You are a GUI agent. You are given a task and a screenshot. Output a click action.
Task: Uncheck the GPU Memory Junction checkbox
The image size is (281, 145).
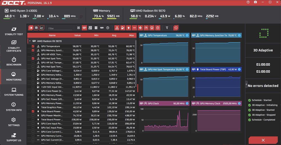33,50
